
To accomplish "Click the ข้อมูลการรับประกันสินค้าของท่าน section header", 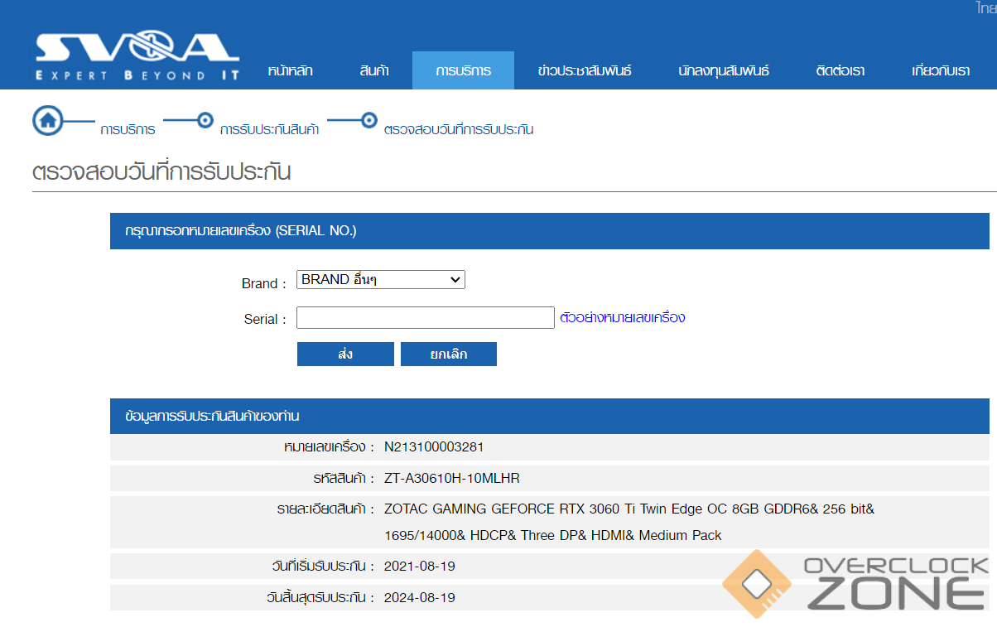I will tap(549, 416).
